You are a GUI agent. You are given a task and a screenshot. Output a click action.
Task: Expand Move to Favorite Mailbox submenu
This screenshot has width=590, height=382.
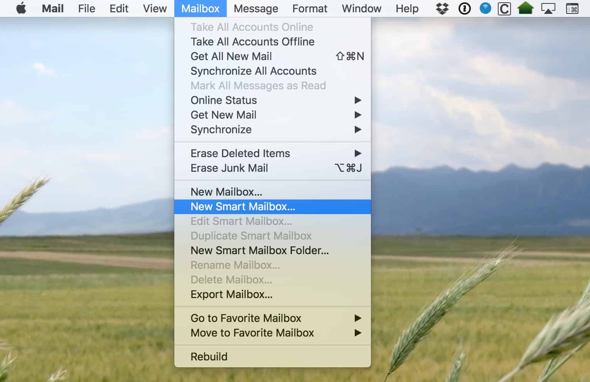pyautogui.click(x=273, y=333)
